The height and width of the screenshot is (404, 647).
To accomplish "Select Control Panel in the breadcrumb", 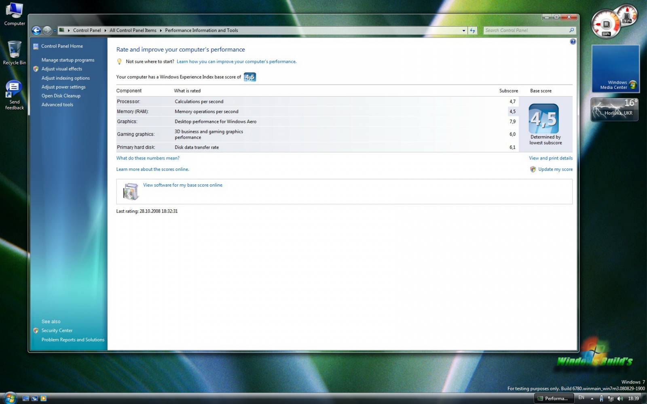I will pos(87,30).
